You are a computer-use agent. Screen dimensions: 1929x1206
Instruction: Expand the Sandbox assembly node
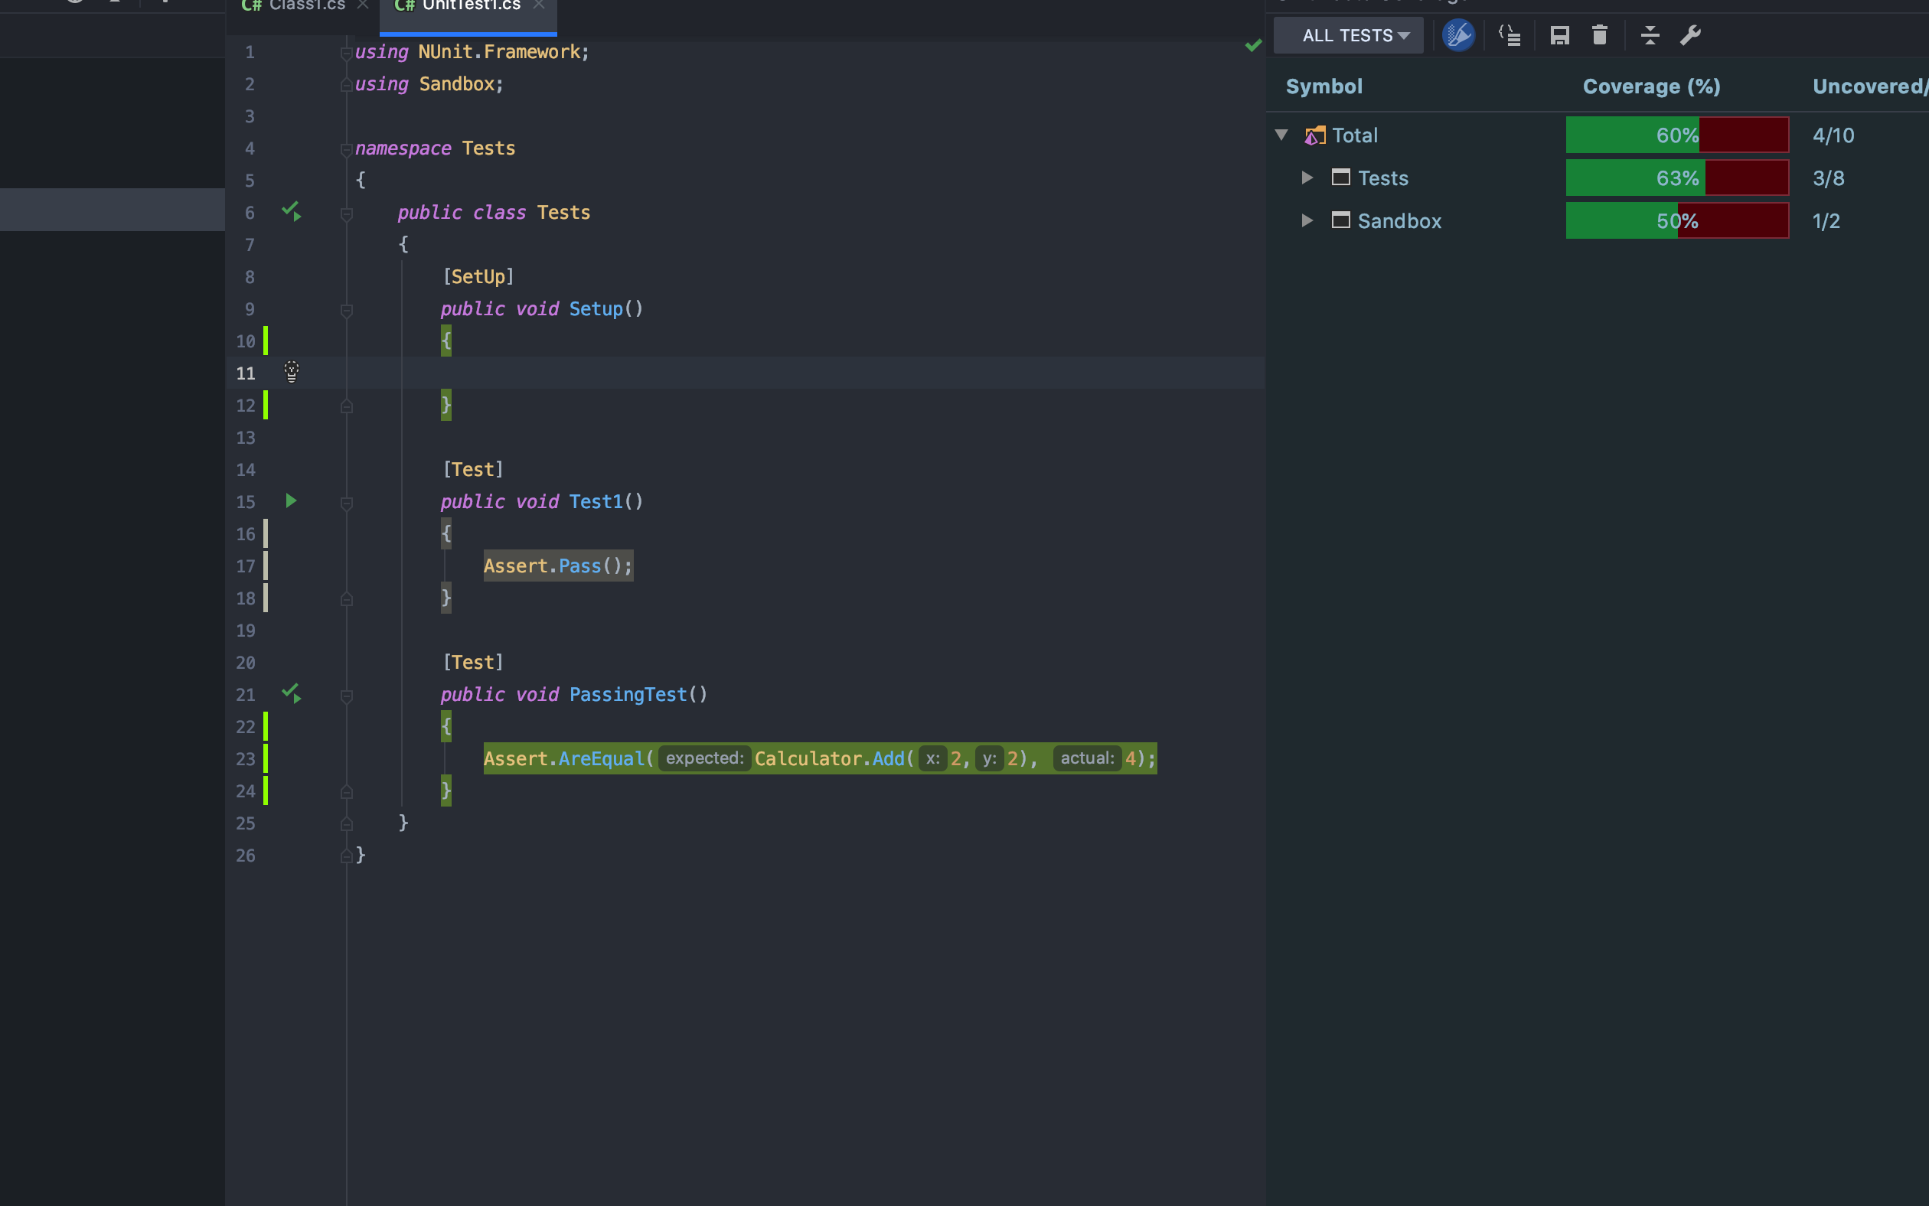click(x=1307, y=220)
